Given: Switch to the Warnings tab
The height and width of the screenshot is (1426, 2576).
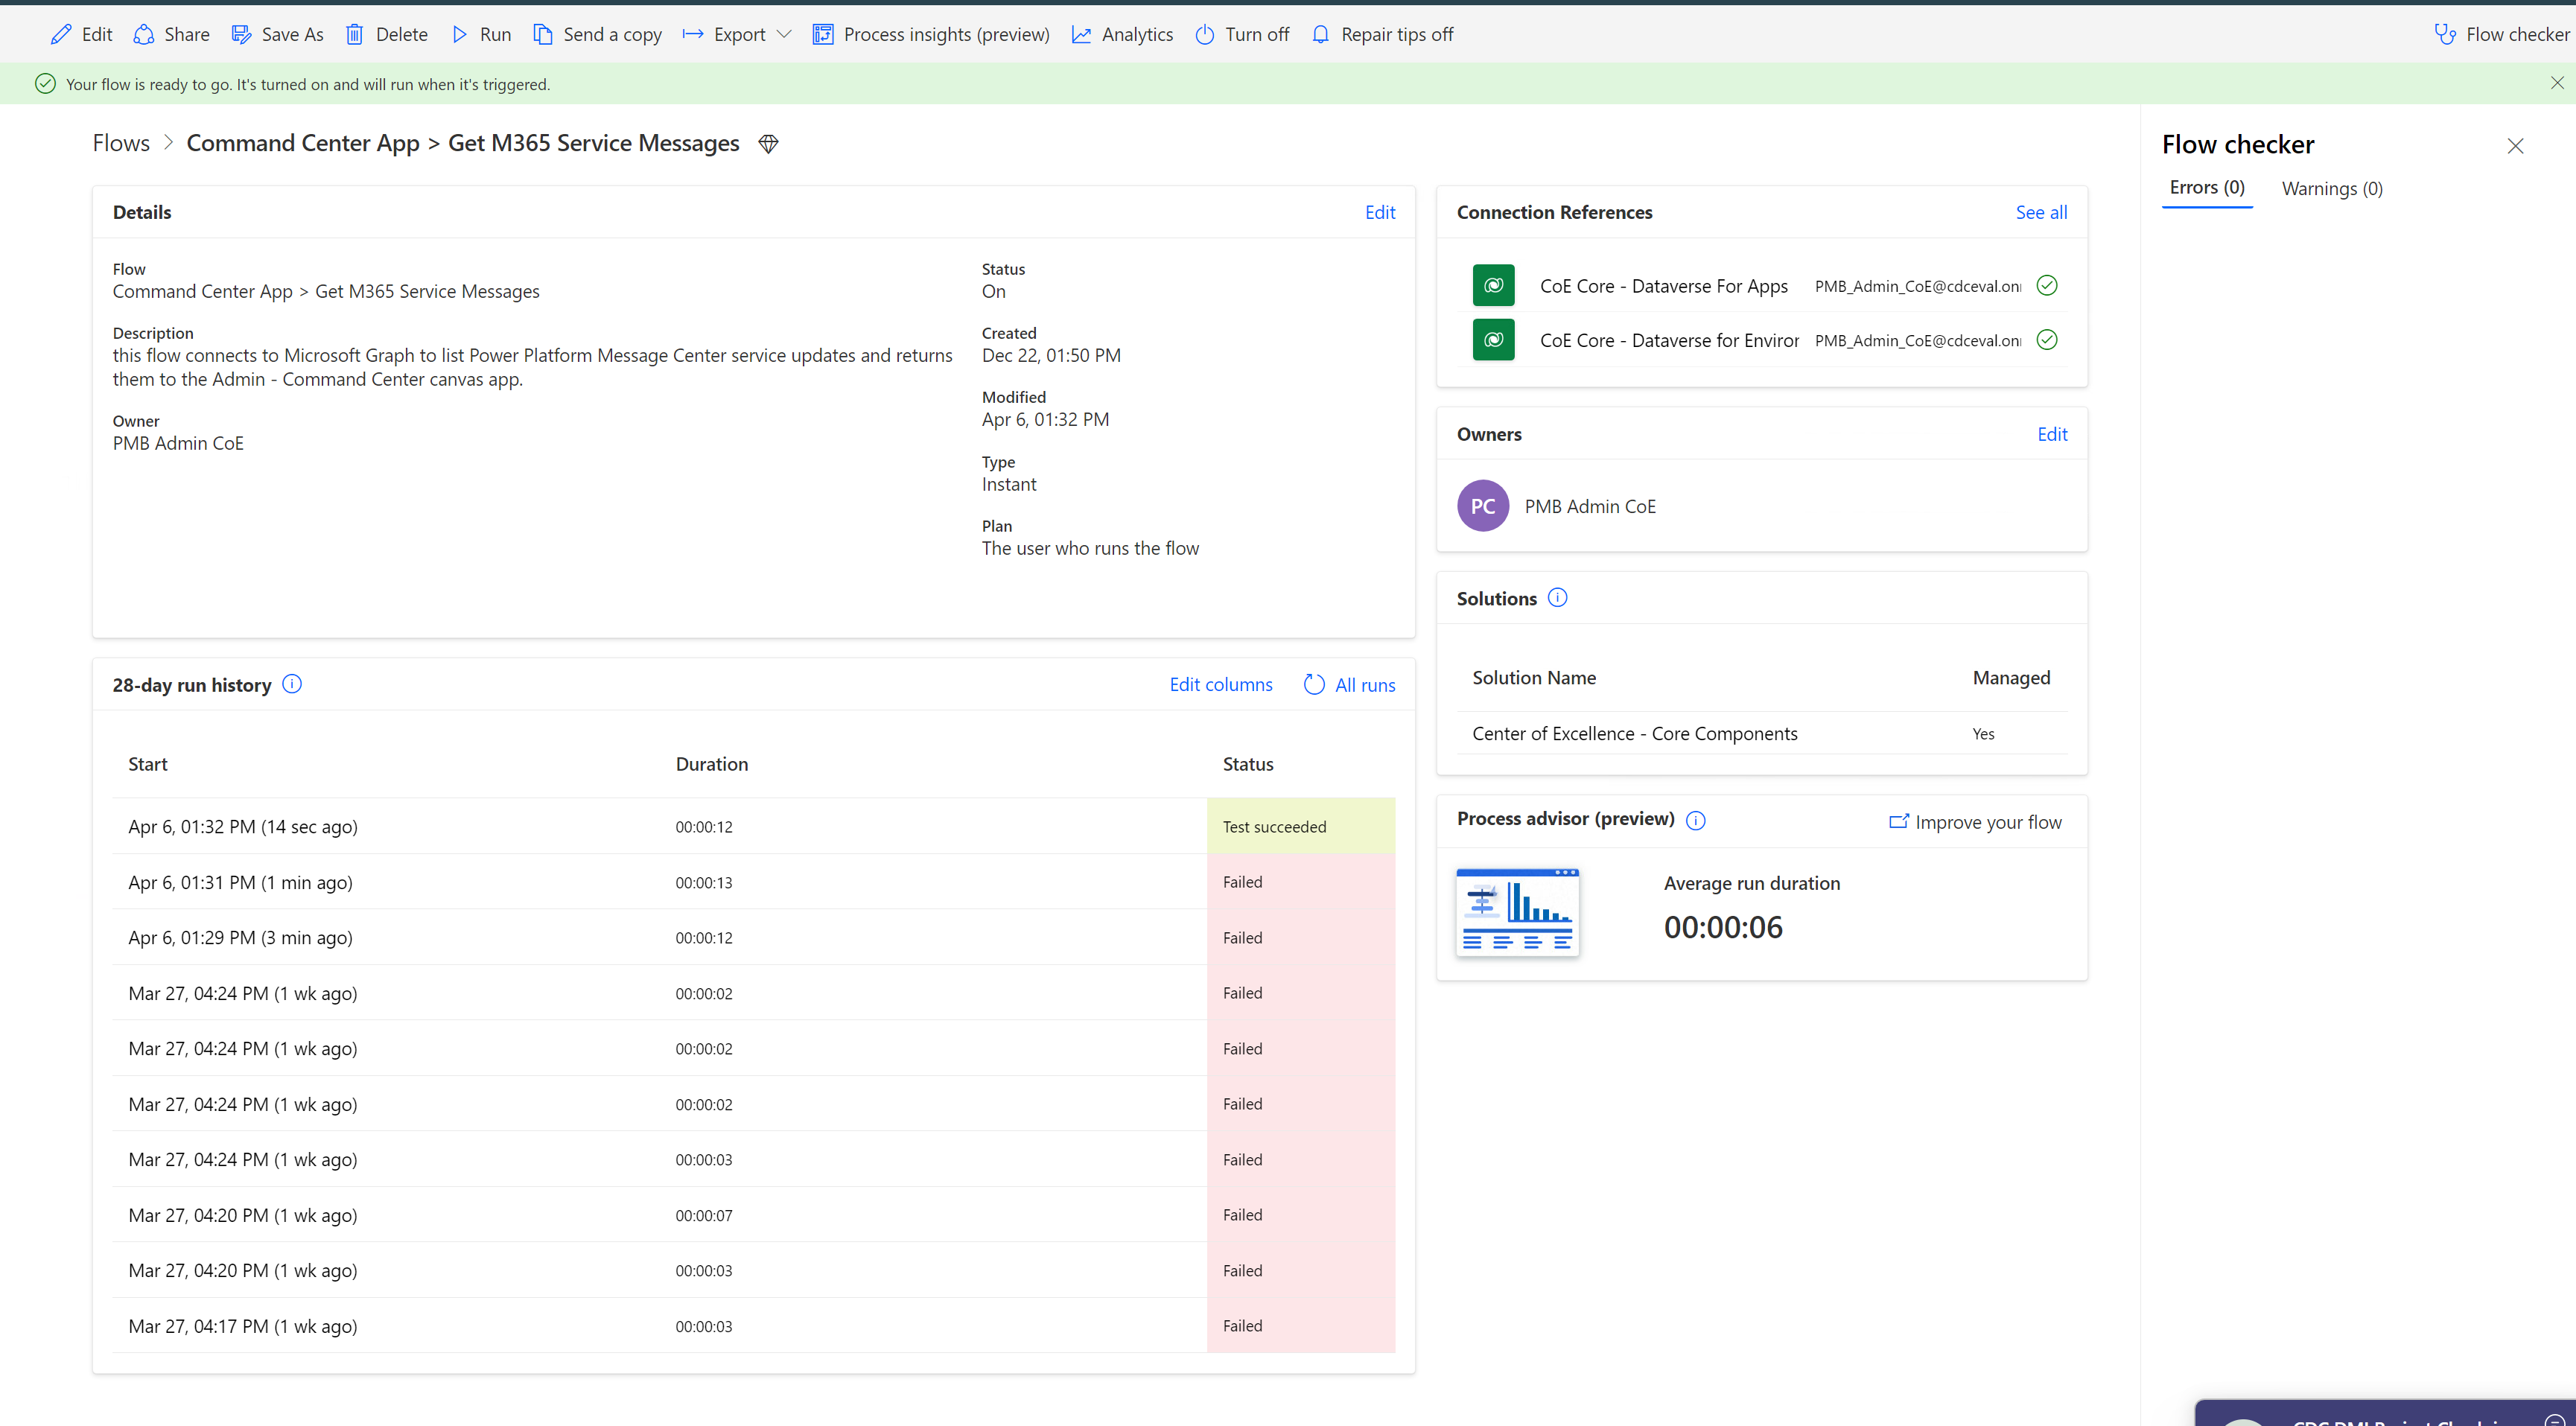Looking at the screenshot, I should (x=2331, y=188).
